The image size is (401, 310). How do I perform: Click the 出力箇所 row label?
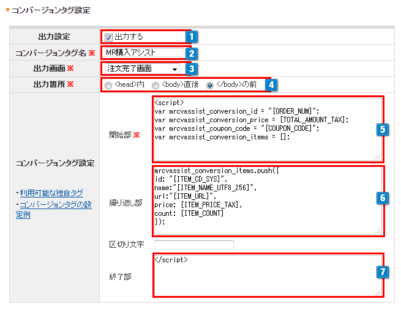point(49,84)
